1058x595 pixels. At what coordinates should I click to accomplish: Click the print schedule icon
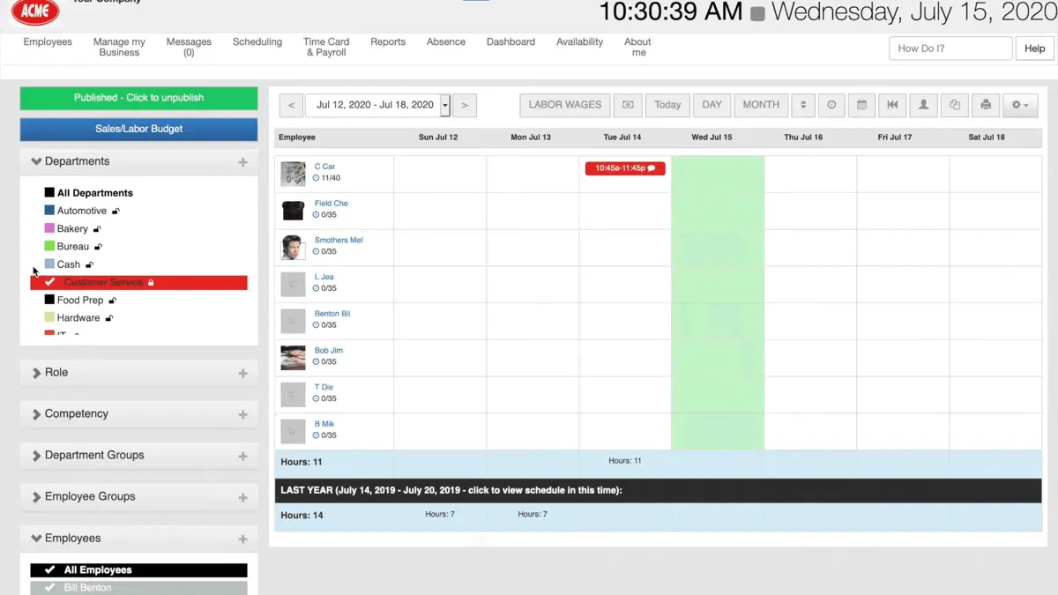tap(986, 105)
